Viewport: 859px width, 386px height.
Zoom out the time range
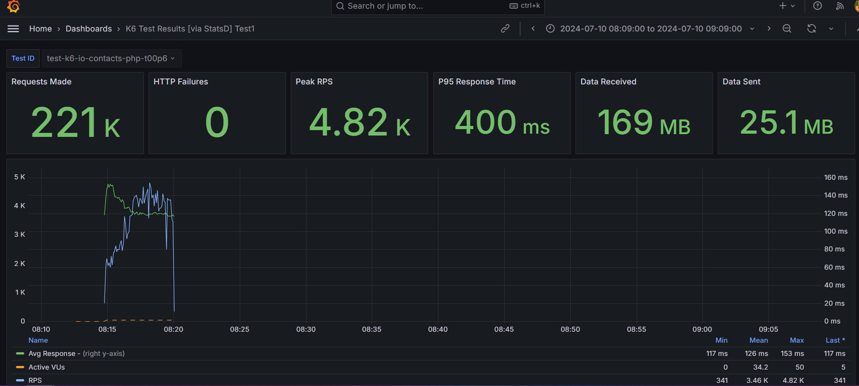[x=787, y=29]
